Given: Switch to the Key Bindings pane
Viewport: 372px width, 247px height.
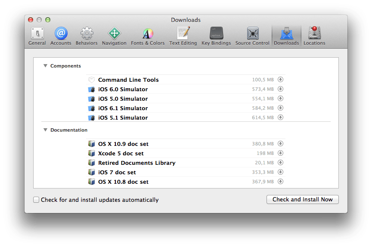Looking at the screenshot, I should coord(216,36).
